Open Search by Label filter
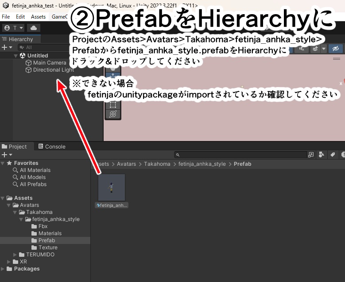345x282 pixels. click(333, 155)
